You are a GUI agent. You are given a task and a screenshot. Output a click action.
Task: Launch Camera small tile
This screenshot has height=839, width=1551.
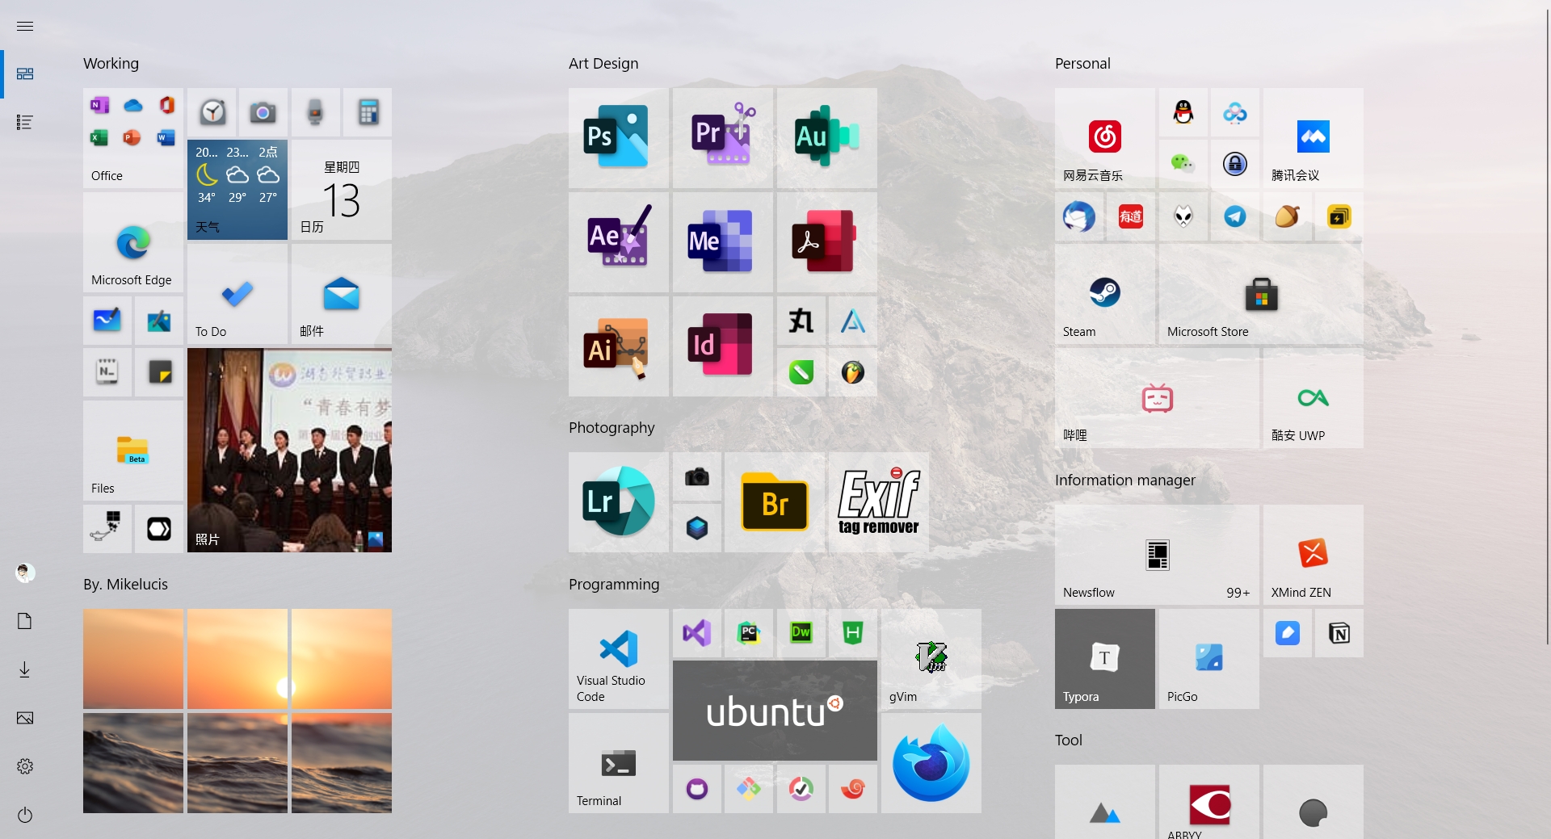click(x=263, y=112)
